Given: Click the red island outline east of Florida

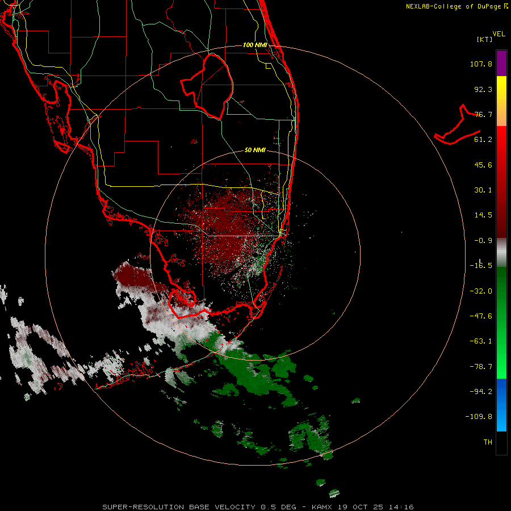Looking at the screenshot, I should [458, 125].
